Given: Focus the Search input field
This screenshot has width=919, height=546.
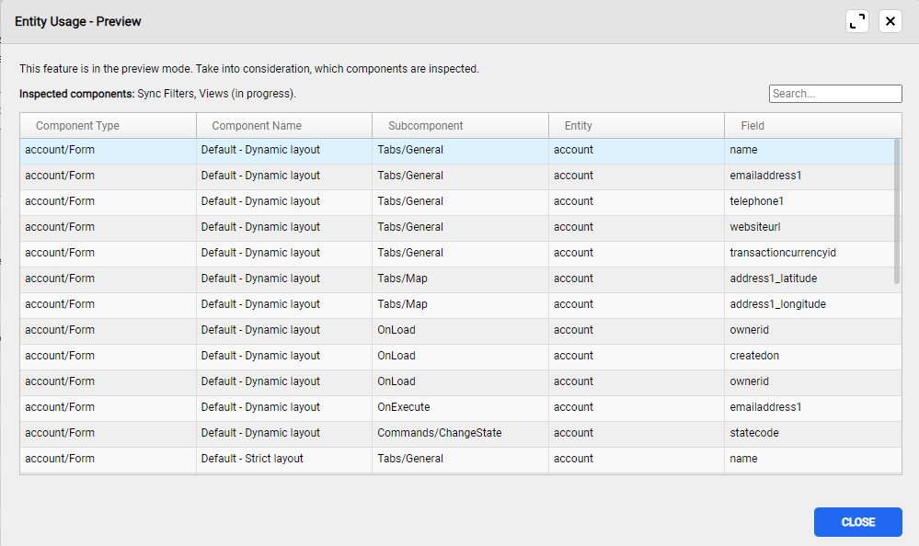Looking at the screenshot, I should coord(834,94).
